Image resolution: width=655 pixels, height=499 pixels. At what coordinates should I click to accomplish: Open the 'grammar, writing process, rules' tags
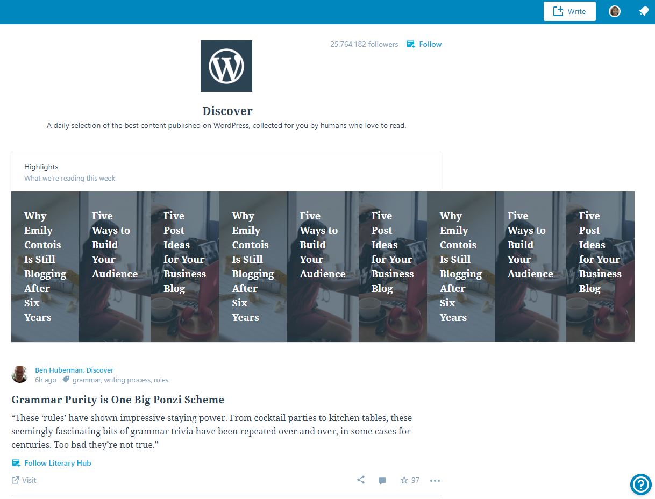click(120, 380)
